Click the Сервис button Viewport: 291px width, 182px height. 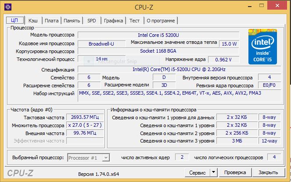click(x=198, y=172)
